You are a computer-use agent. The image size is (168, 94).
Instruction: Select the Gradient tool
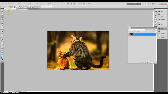(x=2, y=34)
